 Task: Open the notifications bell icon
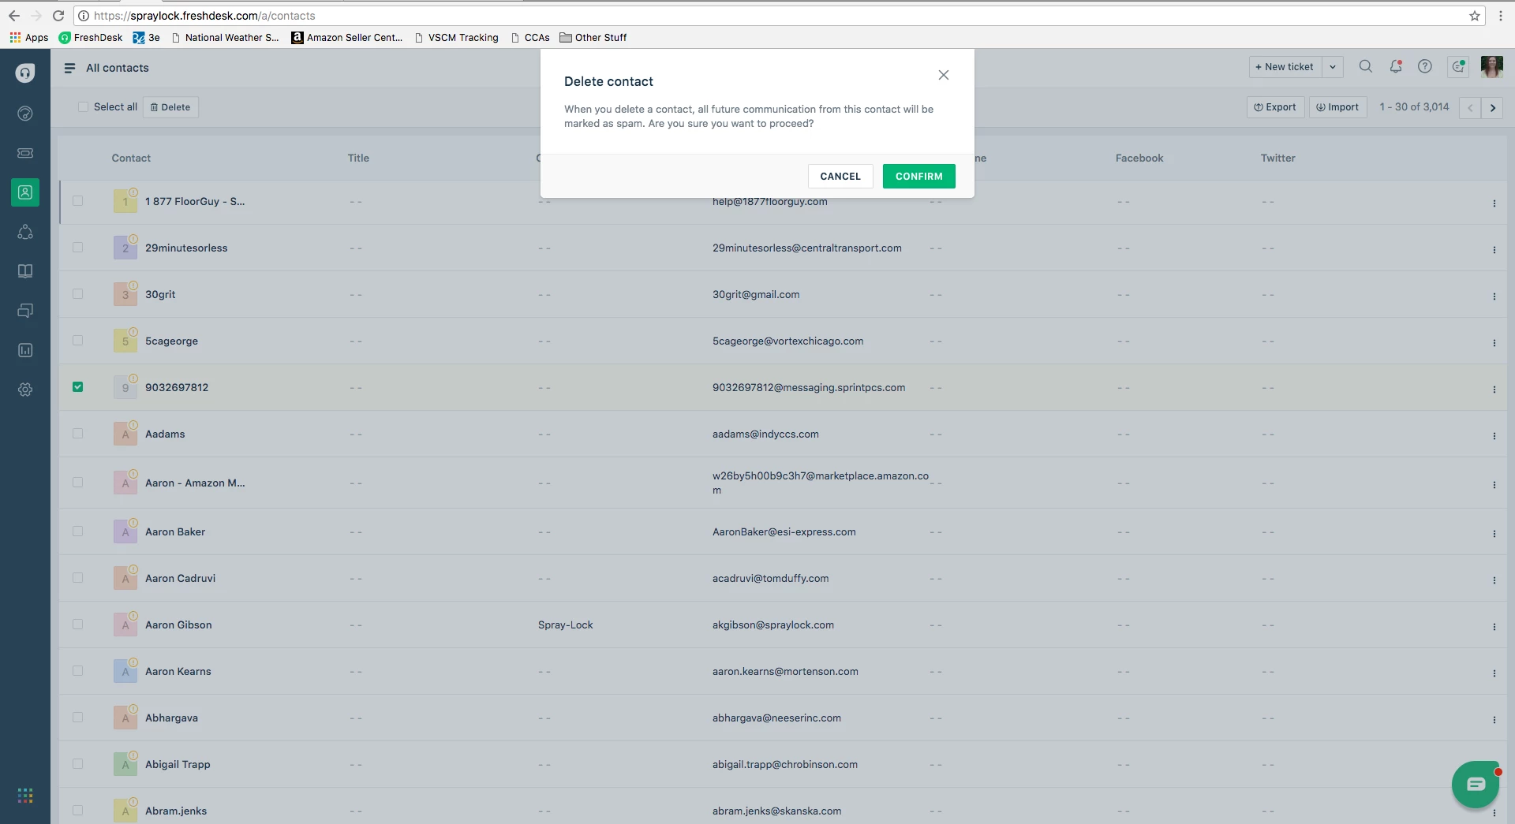(1395, 67)
